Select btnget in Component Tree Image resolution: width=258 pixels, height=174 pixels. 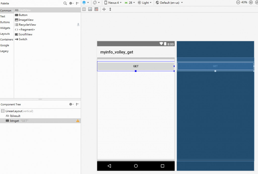point(40,121)
